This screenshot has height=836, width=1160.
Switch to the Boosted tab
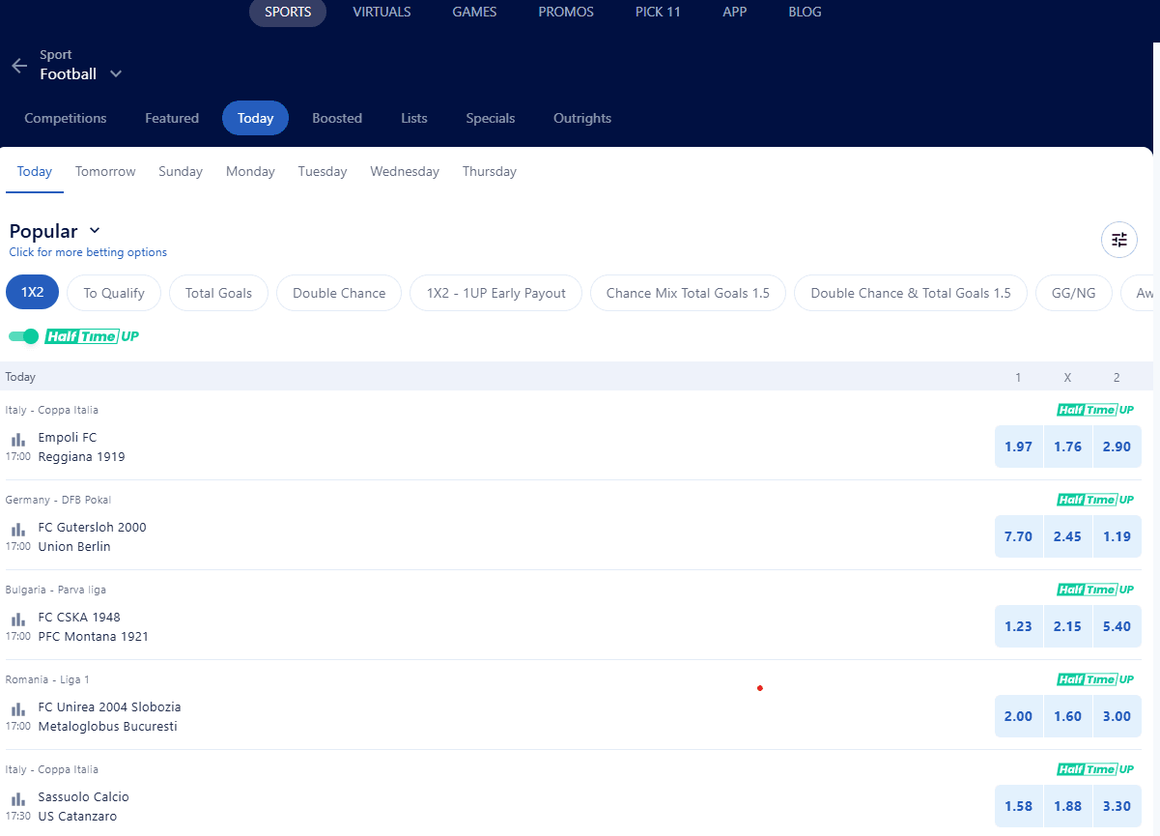point(337,118)
